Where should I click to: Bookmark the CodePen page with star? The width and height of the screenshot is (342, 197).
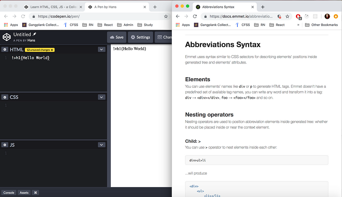pyautogui.click(x=166, y=16)
